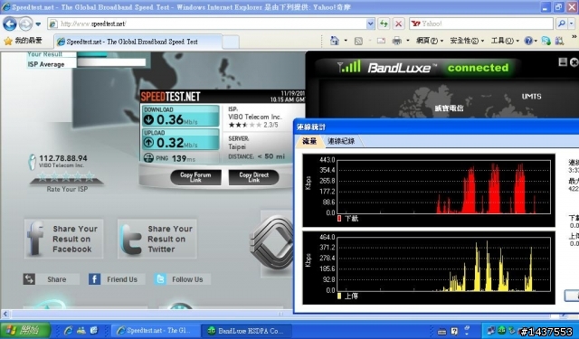Click the BandLuxe connected status

478,68
